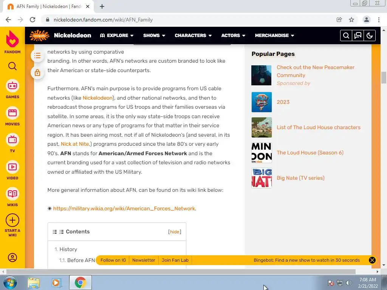Click the horizontal scrollbar thumb
Viewport: 387px width, 290px height.
tap(181, 271)
